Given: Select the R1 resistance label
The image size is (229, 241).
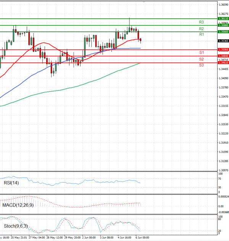Looking at the screenshot, I should [x=201, y=35].
